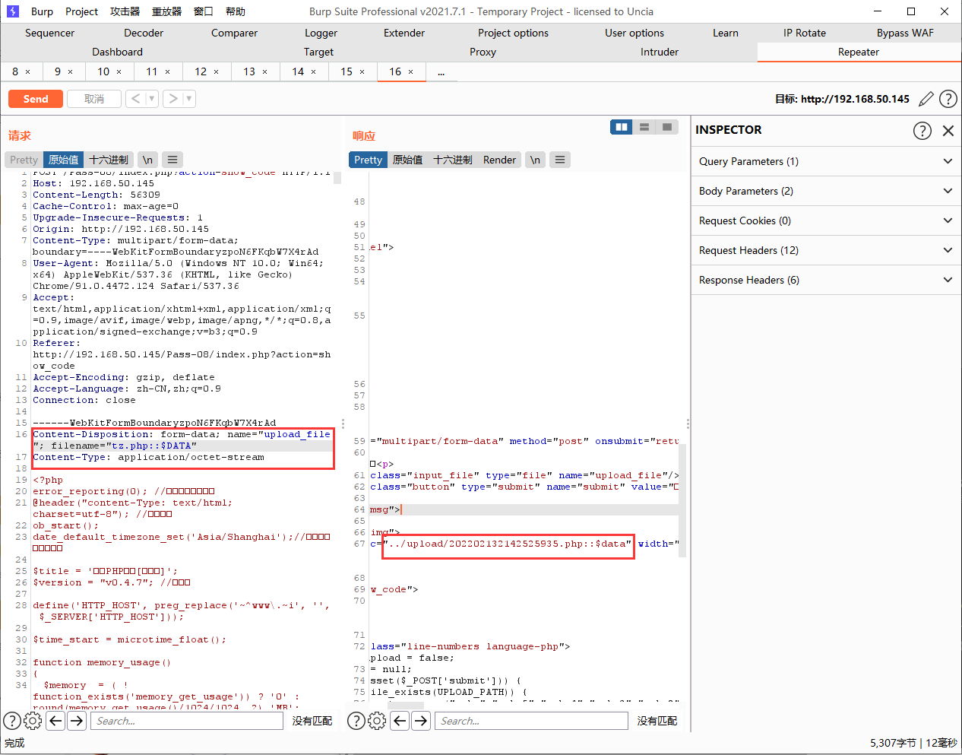
Task: Switch to the Intruder tab
Action: [x=660, y=52]
